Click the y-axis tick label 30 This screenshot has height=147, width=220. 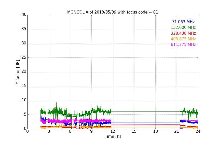[24, 43]
